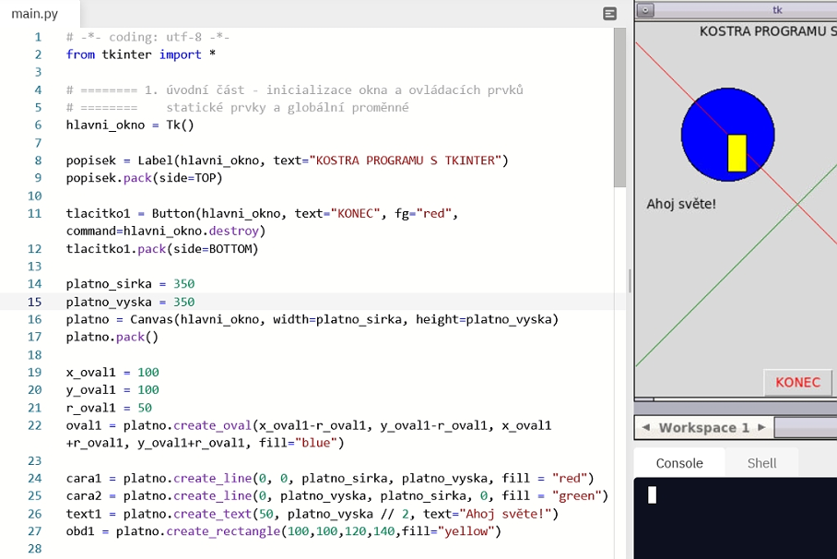Click line number 22 in the gutter
The height and width of the screenshot is (559, 837).
tap(35, 425)
